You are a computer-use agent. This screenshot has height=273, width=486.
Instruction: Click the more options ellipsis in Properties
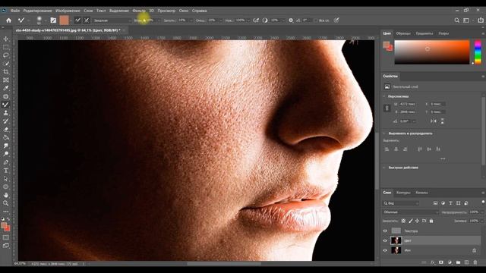[443, 158]
